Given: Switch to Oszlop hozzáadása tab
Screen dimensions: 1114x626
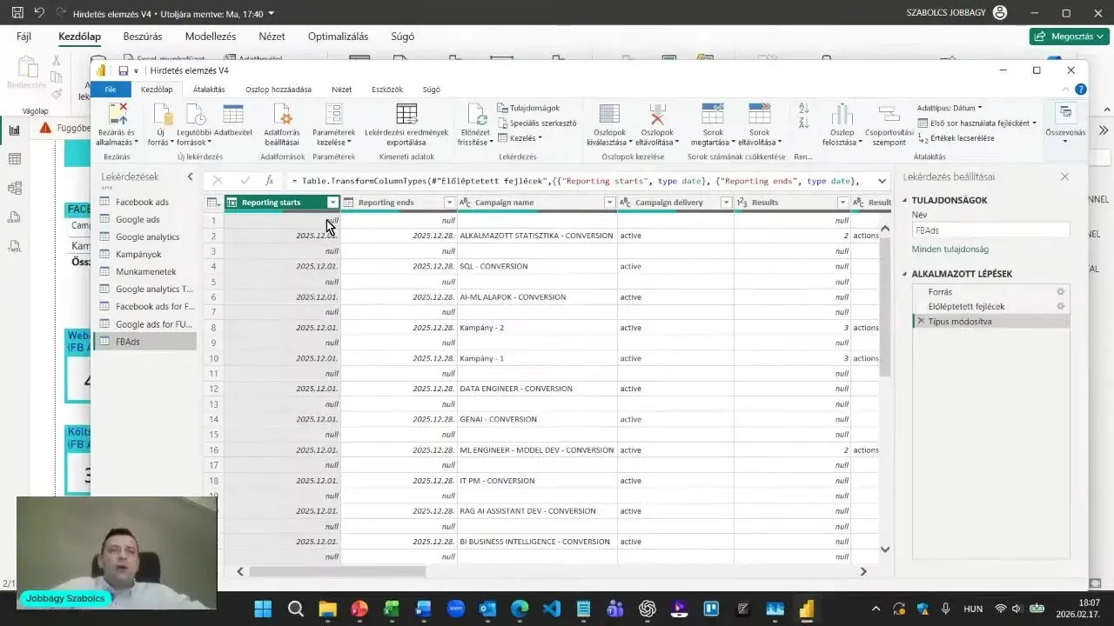Looking at the screenshot, I should coord(278,90).
